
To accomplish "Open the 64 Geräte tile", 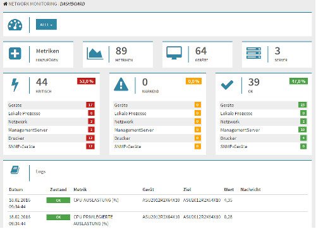I will [197, 54].
